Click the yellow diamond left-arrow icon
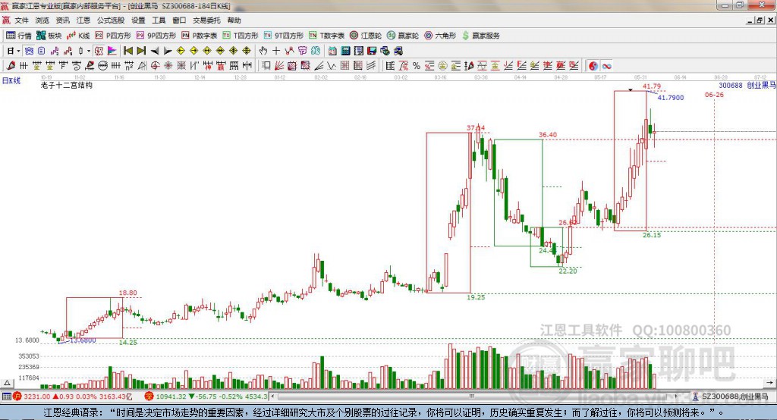The image size is (777, 420). tap(181, 51)
